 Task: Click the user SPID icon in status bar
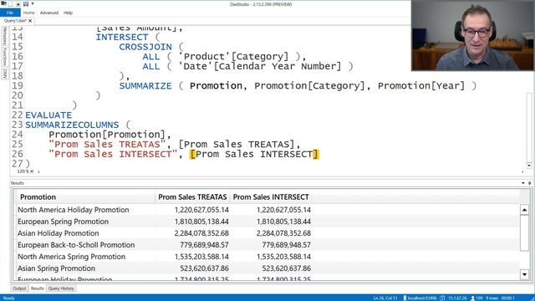(473, 298)
